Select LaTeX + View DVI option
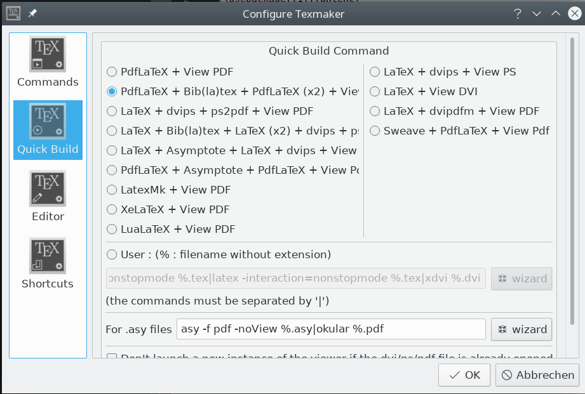This screenshot has width=585, height=394. [375, 91]
